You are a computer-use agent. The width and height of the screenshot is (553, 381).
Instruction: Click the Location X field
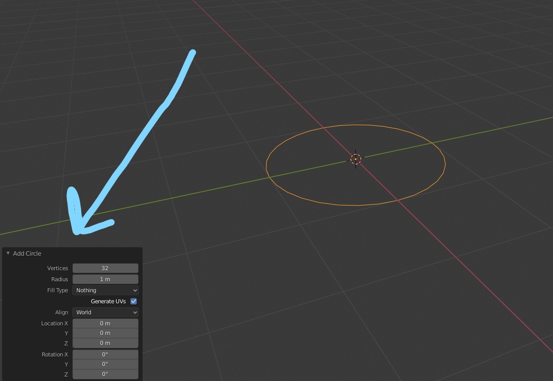(x=105, y=323)
